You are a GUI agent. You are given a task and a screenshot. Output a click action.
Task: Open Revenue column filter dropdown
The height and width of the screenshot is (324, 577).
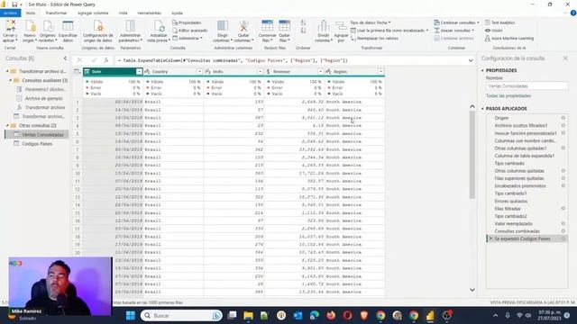point(320,72)
